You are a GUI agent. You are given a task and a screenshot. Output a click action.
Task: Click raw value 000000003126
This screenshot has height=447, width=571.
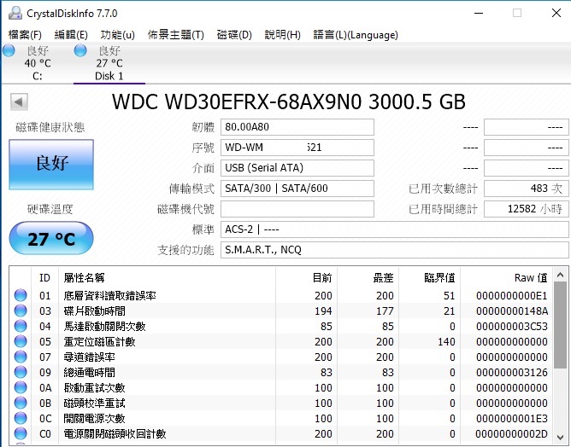click(x=512, y=373)
